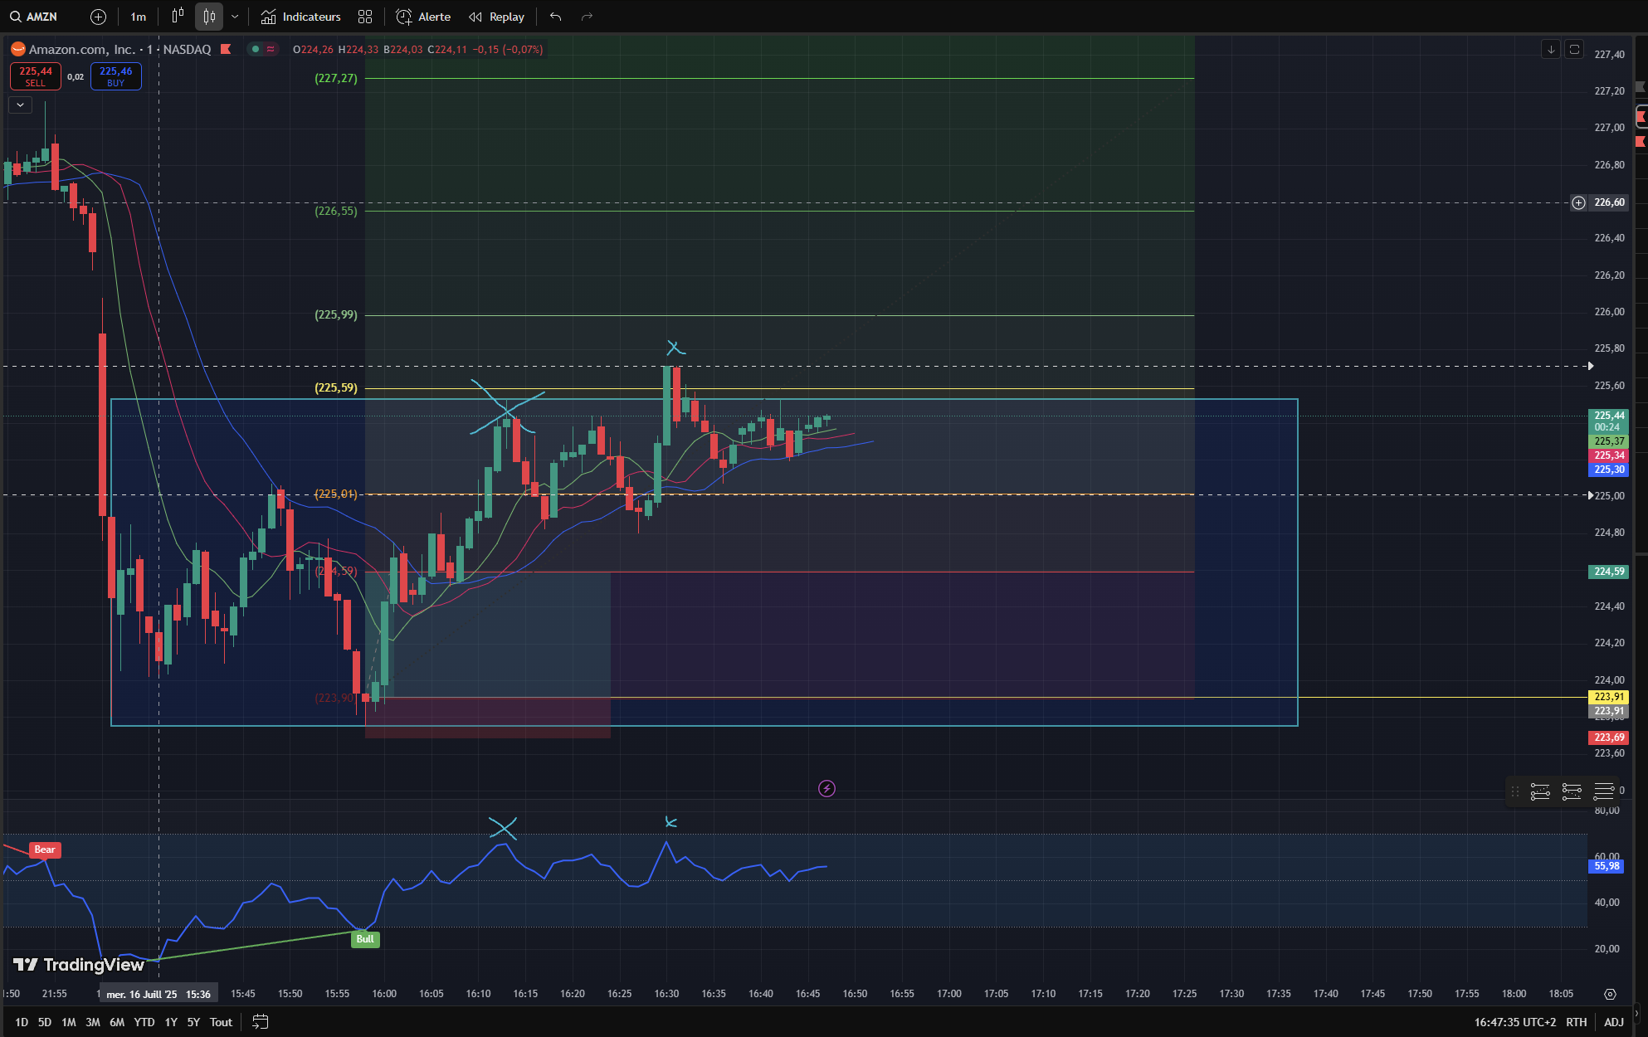This screenshot has height=1037, width=1648.
Task: Select the 5Y range
Action: (193, 1022)
